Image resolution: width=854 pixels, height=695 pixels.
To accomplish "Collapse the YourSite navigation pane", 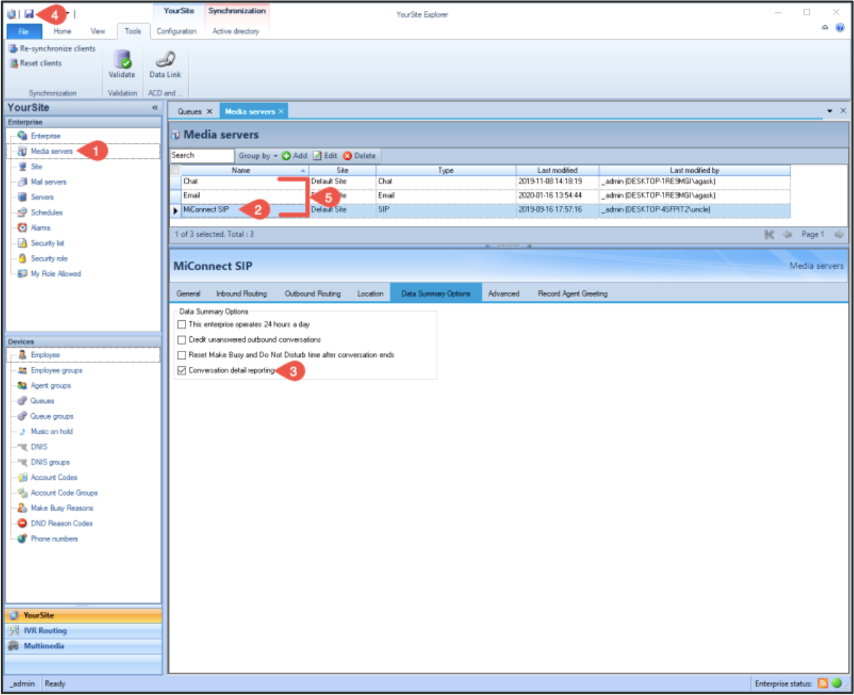I will pyautogui.click(x=154, y=108).
